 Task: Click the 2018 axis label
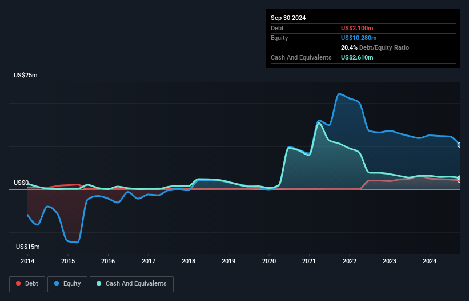tap(189, 261)
